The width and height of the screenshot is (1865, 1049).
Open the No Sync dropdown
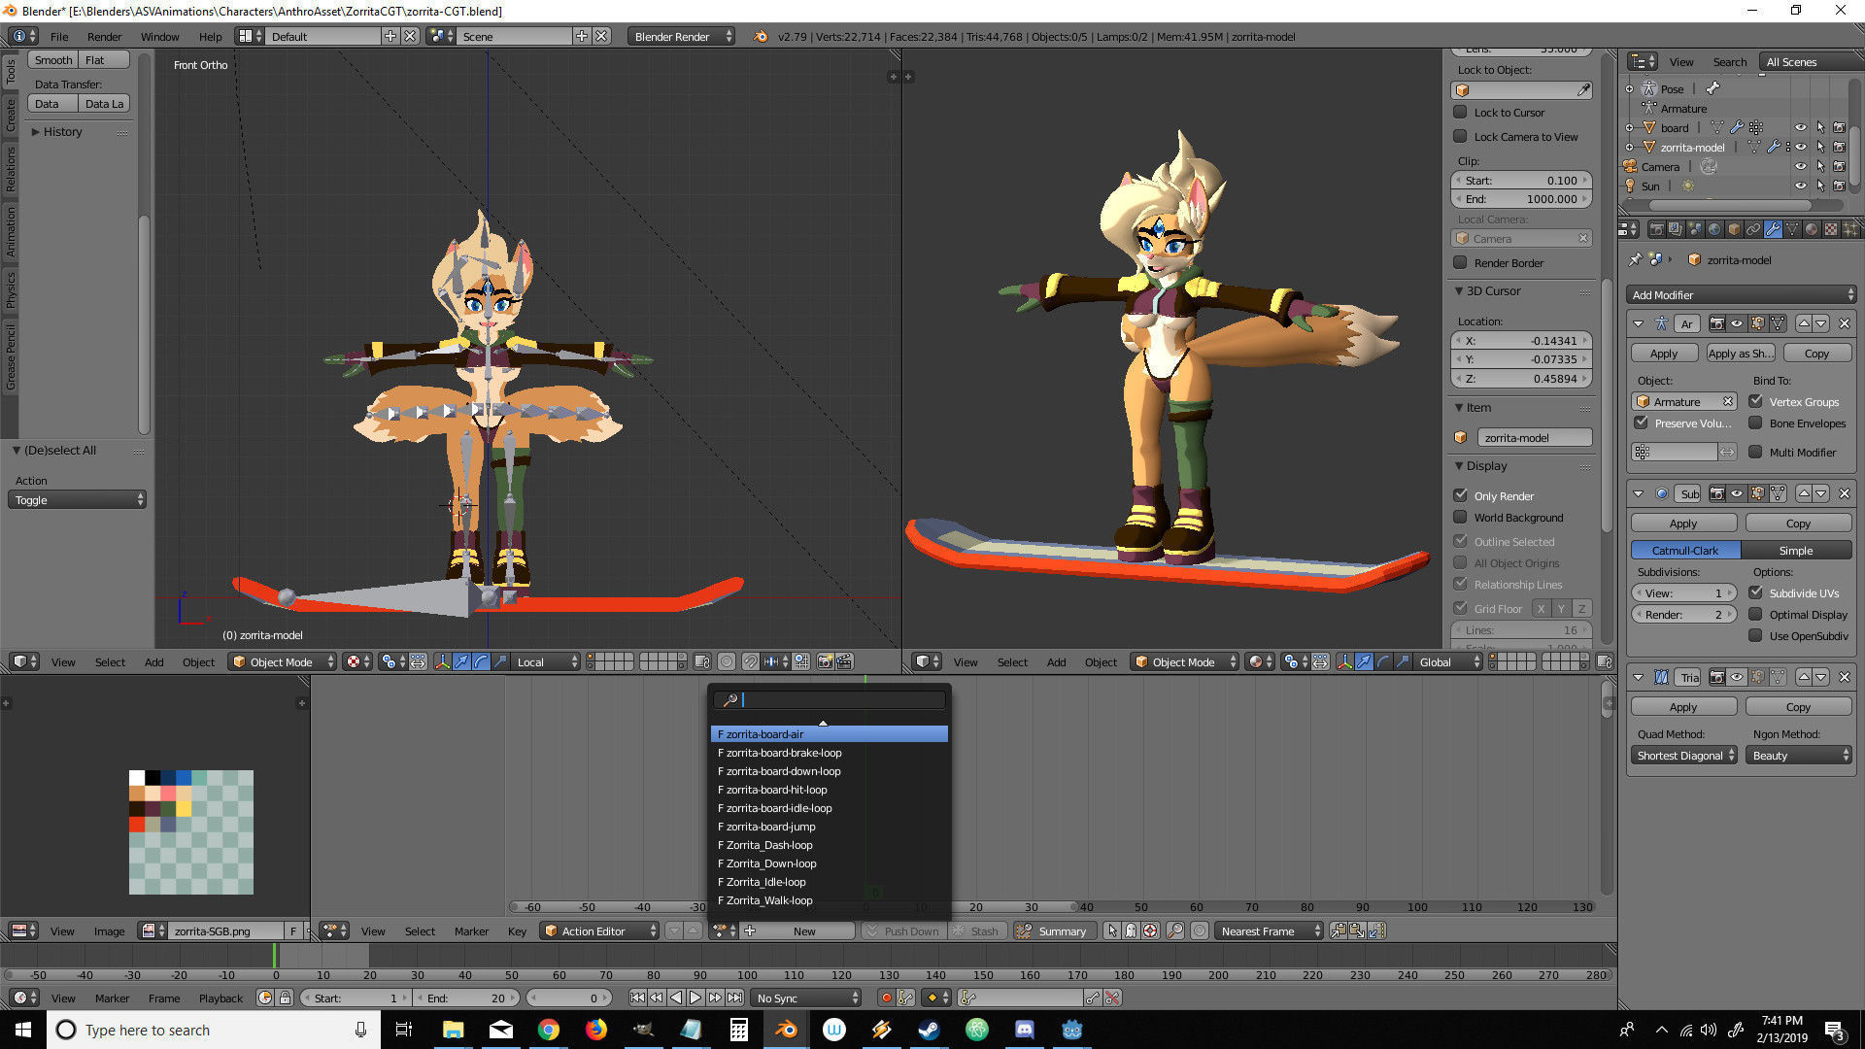point(807,998)
